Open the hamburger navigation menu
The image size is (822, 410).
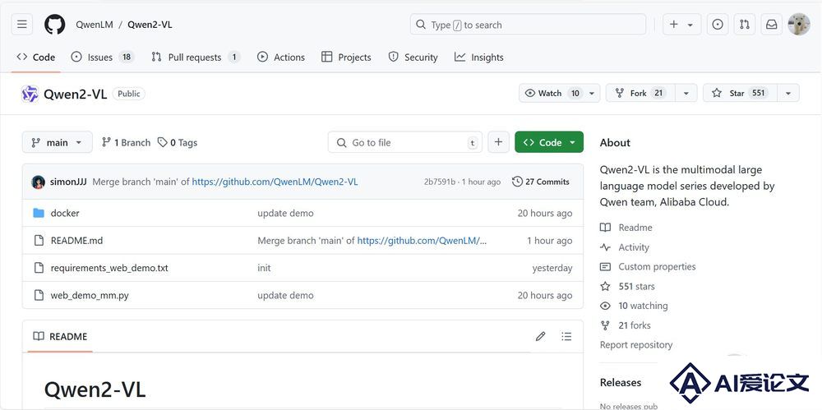tap(22, 25)
